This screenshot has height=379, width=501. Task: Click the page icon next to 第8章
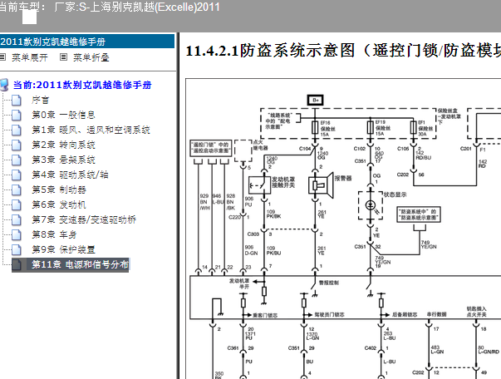click(x=17, y=235)
